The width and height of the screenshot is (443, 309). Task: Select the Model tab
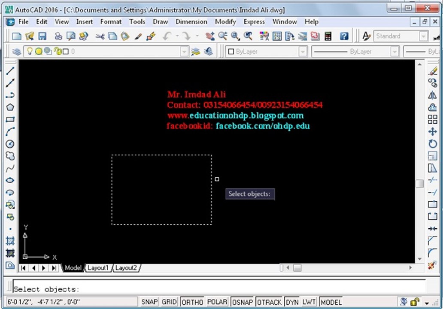click(x=73, y=268)
